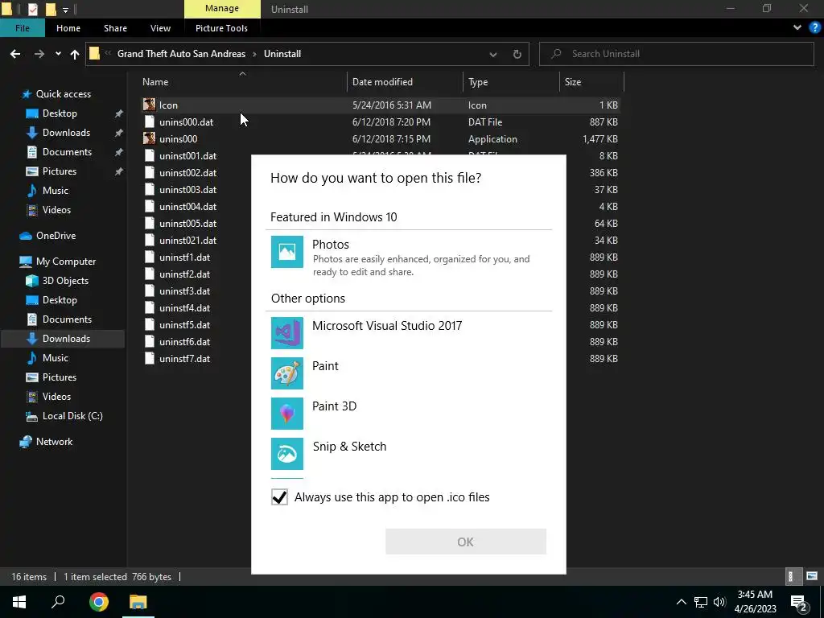Open Local Disk (C:) in sidebar
Image resolution: width=824 pixels, height=618 pixels.
[x=72, y=416]
